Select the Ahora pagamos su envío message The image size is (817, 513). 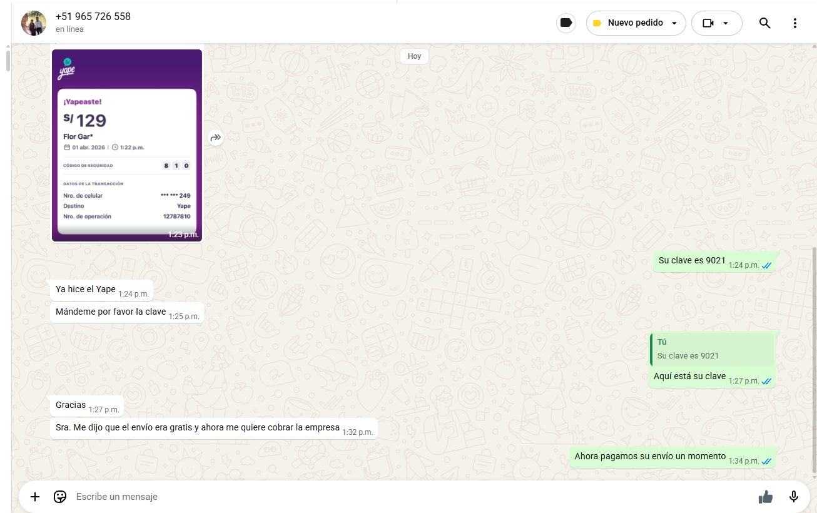click(650, 457)
